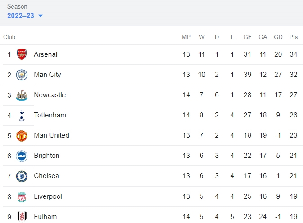Screen dimensions: 303x223
Task: Select the Fulham team name
Action: pos(45,217)
